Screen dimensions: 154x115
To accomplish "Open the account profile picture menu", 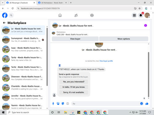I will coord(147,15).
